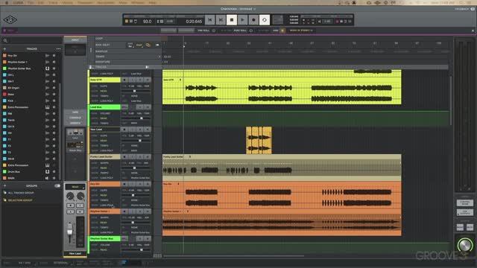This screenshot has height=268, width=477.
Task: Click the link icon in the Markers row
Action: click(x=148, y=45)
